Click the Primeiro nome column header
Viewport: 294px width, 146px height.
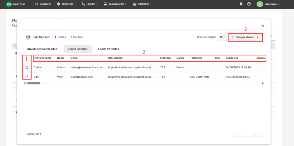42,58
